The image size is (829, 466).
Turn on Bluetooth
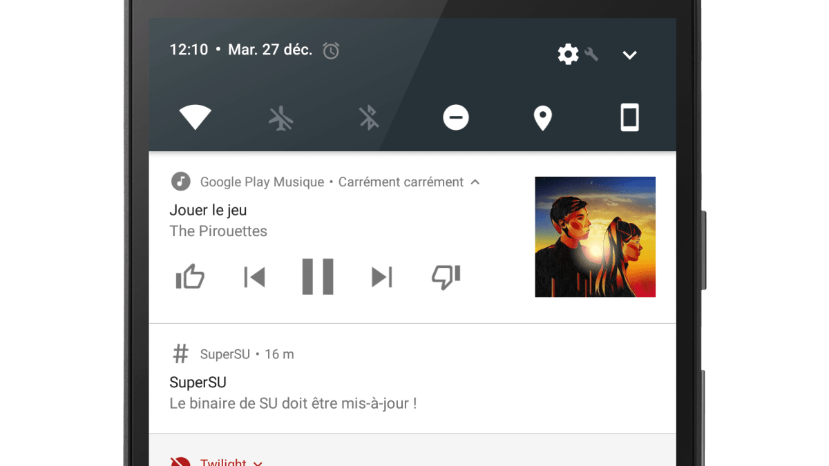click(x=369, y=118)
